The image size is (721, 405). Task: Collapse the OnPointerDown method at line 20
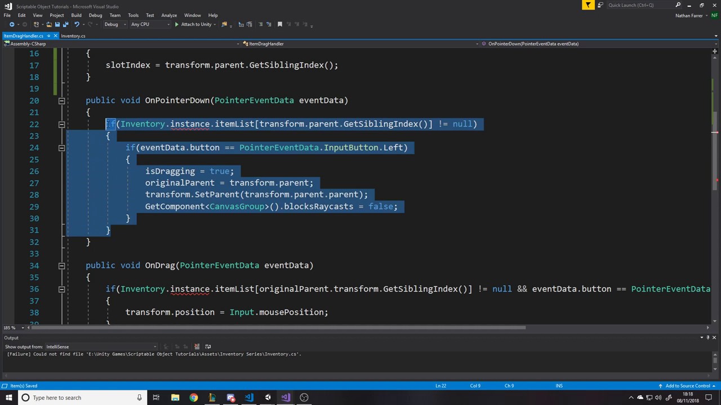[61, 101]
